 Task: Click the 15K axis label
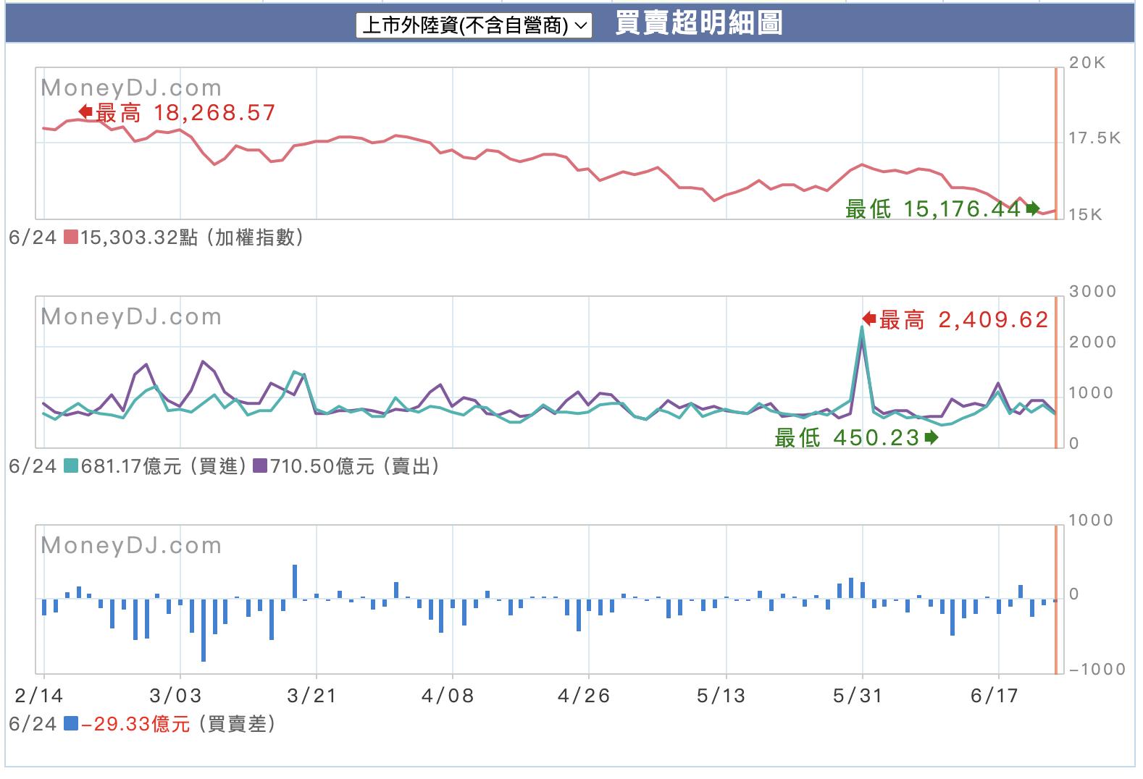click(x=1085, y=214)
